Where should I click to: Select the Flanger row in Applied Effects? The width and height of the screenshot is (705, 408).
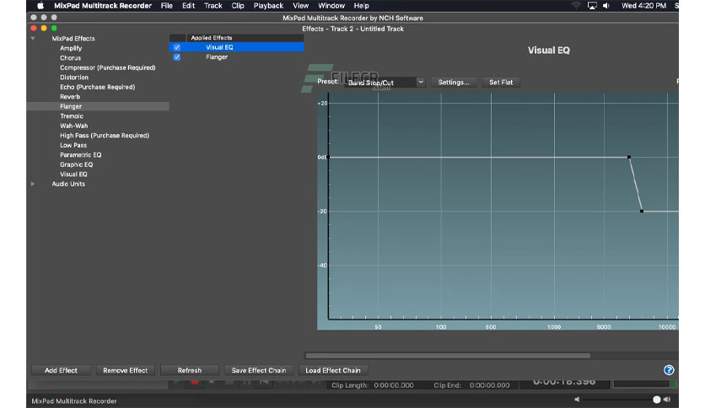pos(236,57)
